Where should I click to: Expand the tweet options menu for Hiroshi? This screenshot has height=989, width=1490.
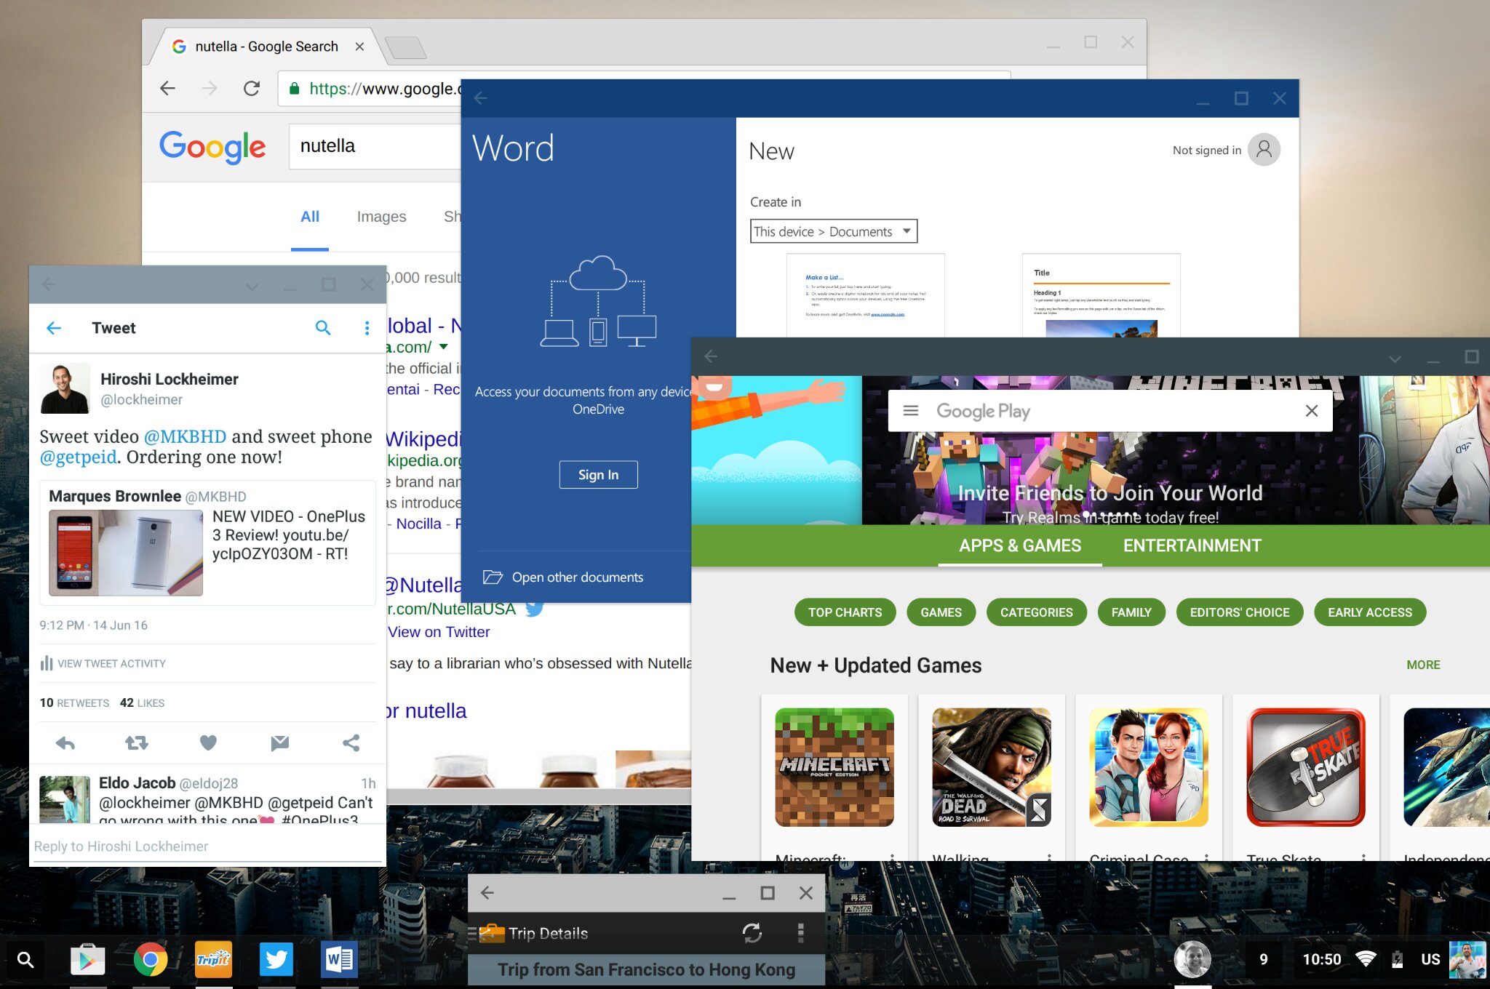coord(367,328)
